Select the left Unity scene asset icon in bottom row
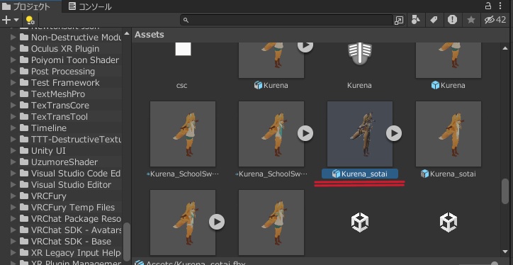The height and width of the screenshot is (265, 513). (x=360, y=222)
